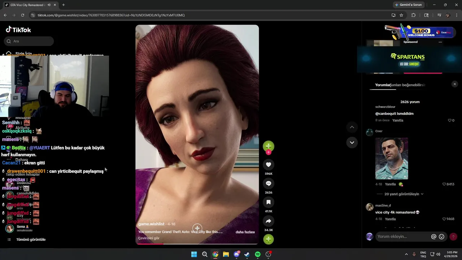Image resolution: width=462 pixels, height=260 pixels.
Task: Open Windows Start menu
Action: tap(194, 254)
